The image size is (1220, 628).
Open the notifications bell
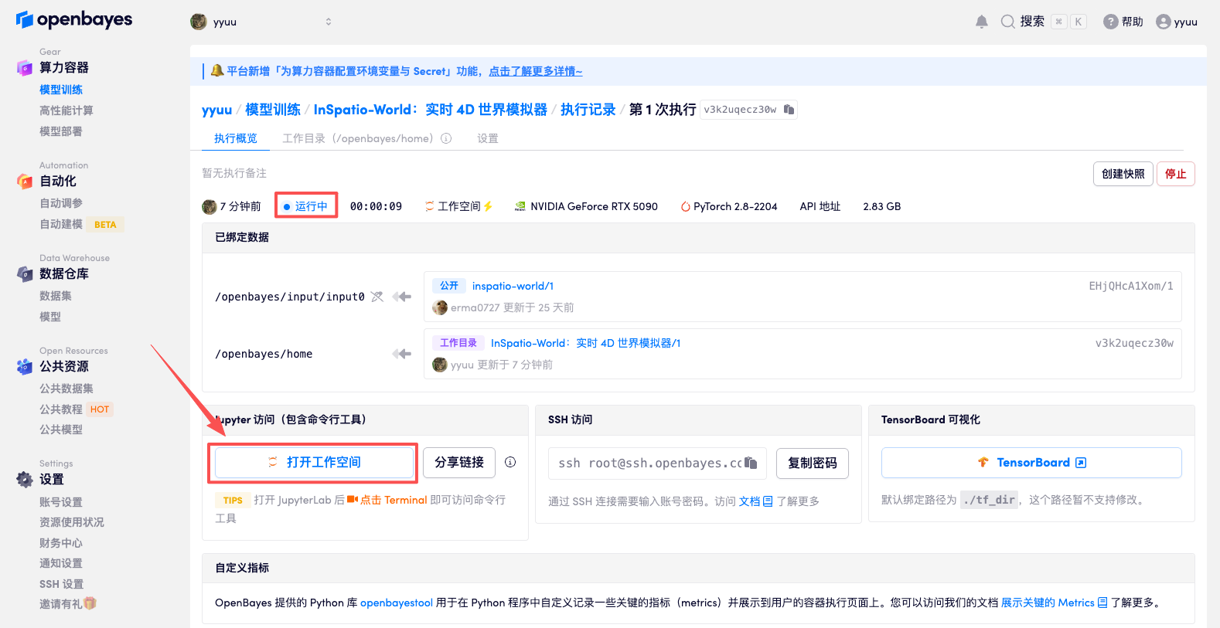982,22
